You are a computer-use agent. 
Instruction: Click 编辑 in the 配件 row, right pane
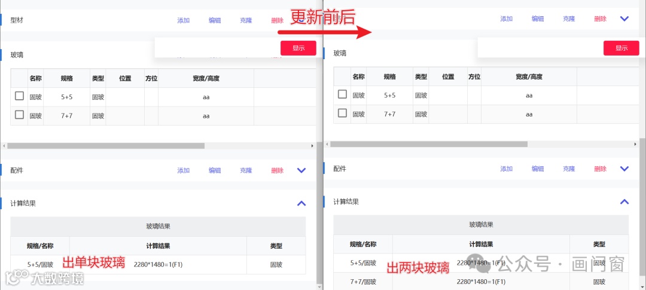click(x=538, y=169)
